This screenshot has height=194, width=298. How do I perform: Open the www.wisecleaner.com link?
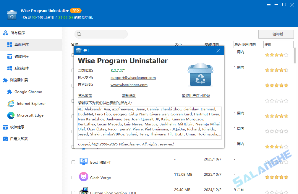point(129,84)
